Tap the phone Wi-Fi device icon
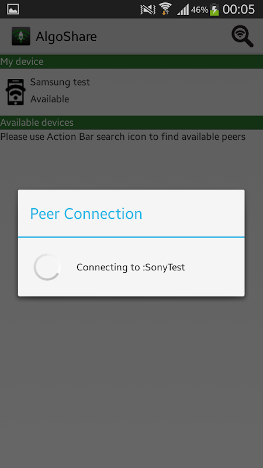 coord(16,92)
